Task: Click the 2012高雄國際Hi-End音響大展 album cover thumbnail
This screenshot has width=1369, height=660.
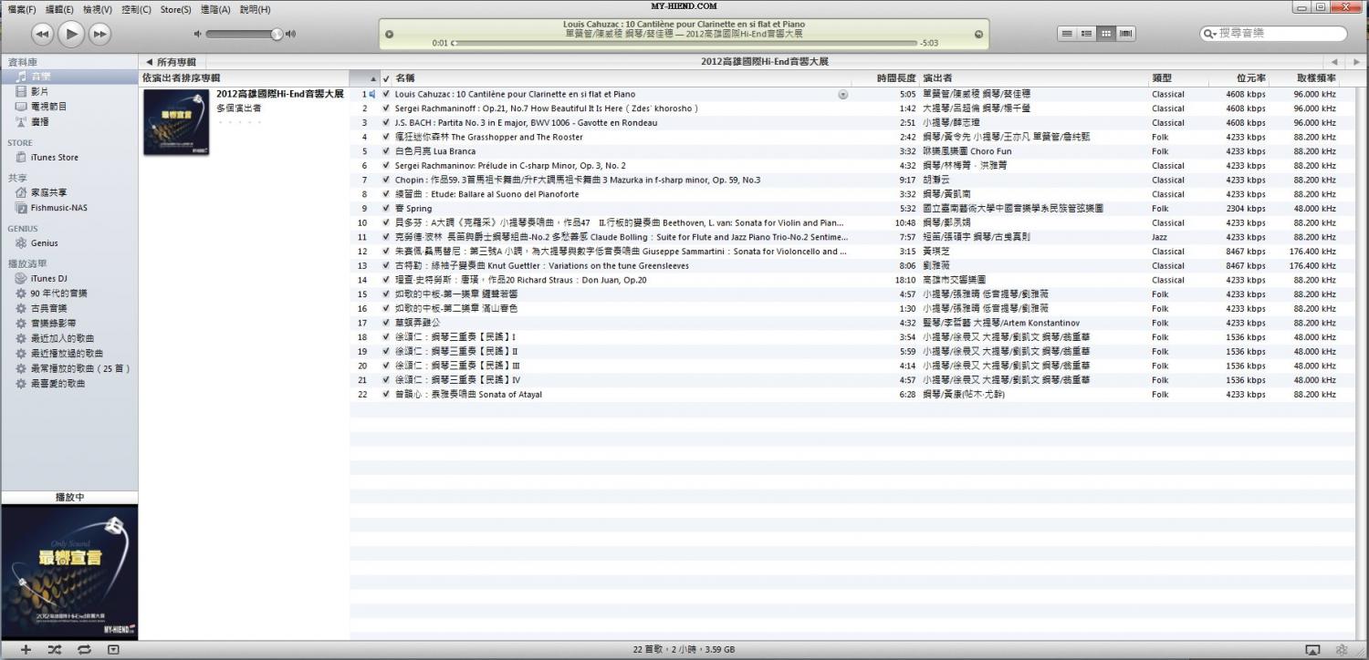Action: (x=176, y=121)
